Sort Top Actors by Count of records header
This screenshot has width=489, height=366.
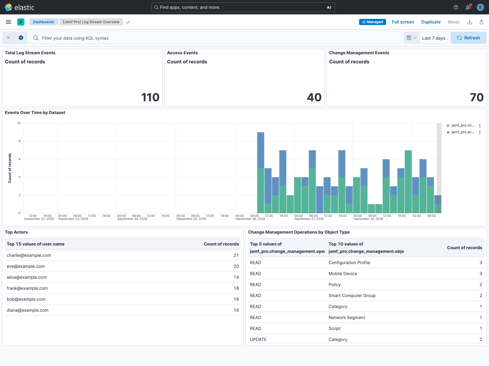[x=221, y=244]
